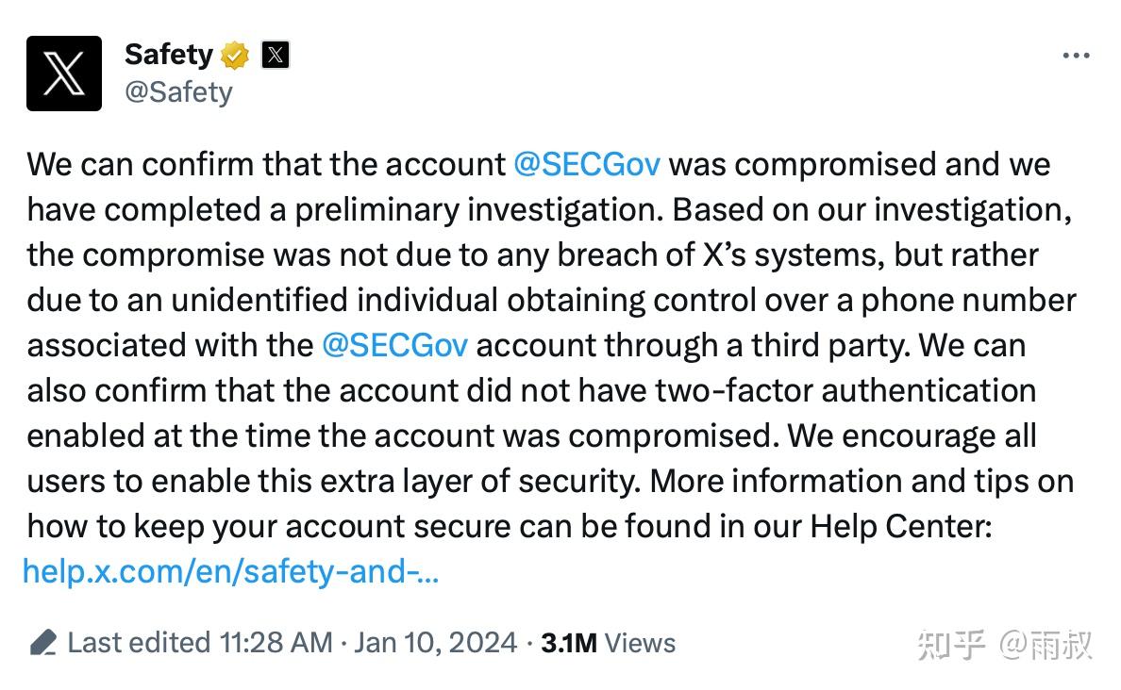Click the small X affiliate badge
The height and width of the screenshot is (690, 1121).
[276, 55]
